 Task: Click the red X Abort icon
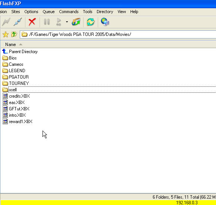[32, 22]
